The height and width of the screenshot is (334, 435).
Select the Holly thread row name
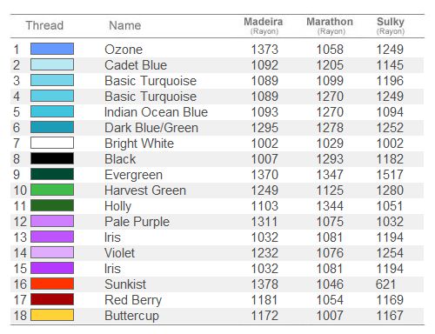(x=117, y=207)
